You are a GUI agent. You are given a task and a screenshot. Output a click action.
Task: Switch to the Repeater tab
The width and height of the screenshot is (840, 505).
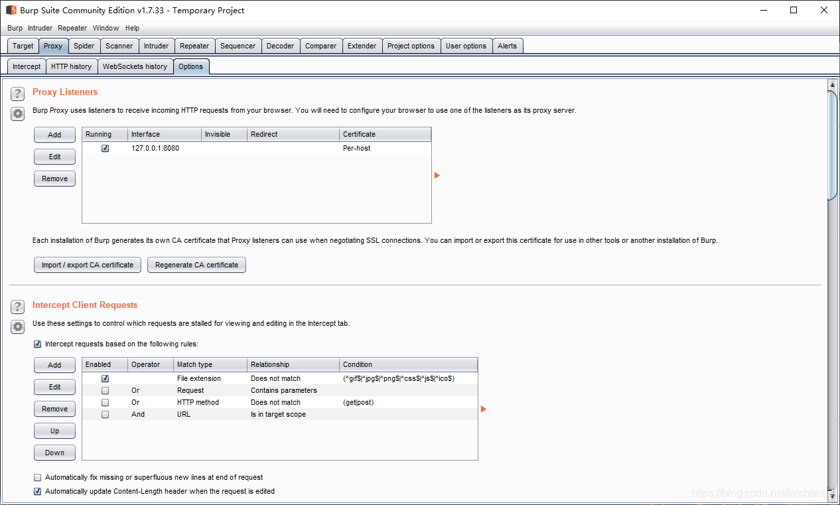pyautogui.click(x=194, y=46)
